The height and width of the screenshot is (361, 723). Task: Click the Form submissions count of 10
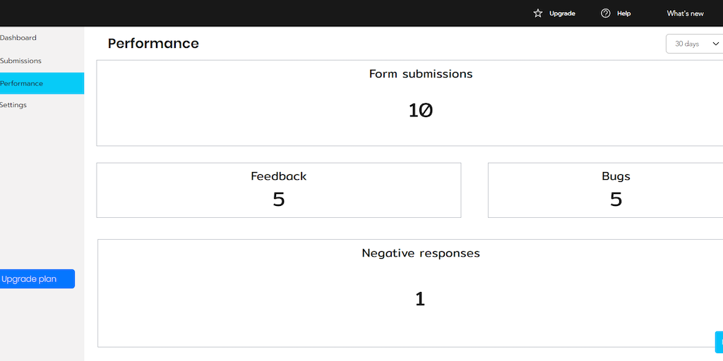pyautogui.click(x=421, y=110)
